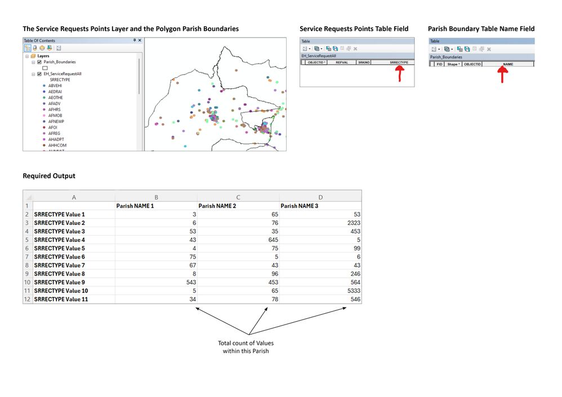Click the AFREG legend entry
The height and width of the screenshot is (397, 562).
coord(54,133)
